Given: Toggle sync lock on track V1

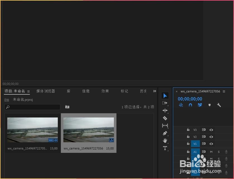Looking at the screenshot, I should (x=204, y=143).
